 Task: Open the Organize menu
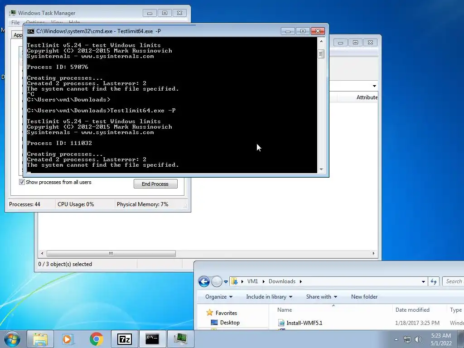219,297
